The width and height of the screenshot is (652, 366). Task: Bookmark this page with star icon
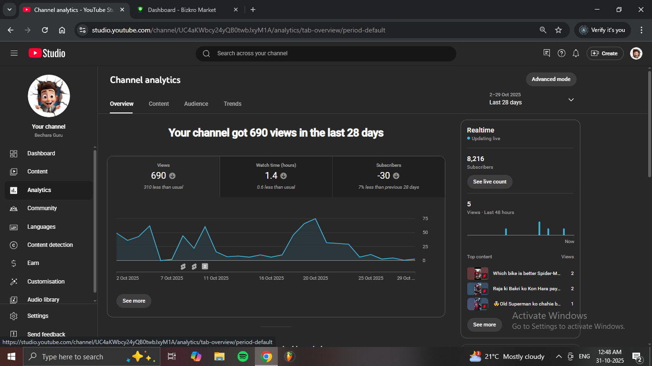[558, 30]
